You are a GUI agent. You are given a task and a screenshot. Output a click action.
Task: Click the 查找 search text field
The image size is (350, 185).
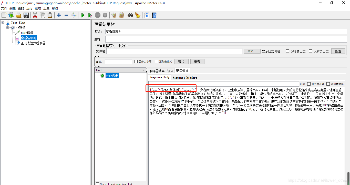118,61
